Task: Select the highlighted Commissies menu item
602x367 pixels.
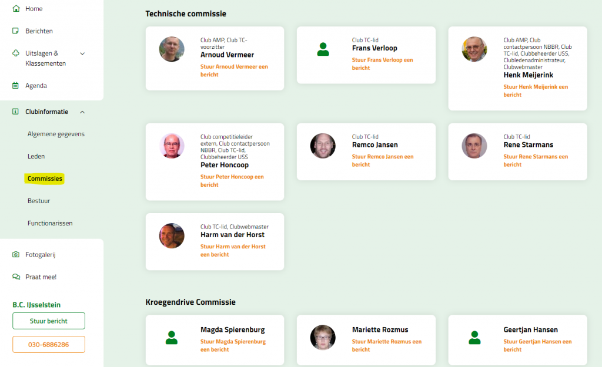Action: pyautogui.click(x=45, y=179)
